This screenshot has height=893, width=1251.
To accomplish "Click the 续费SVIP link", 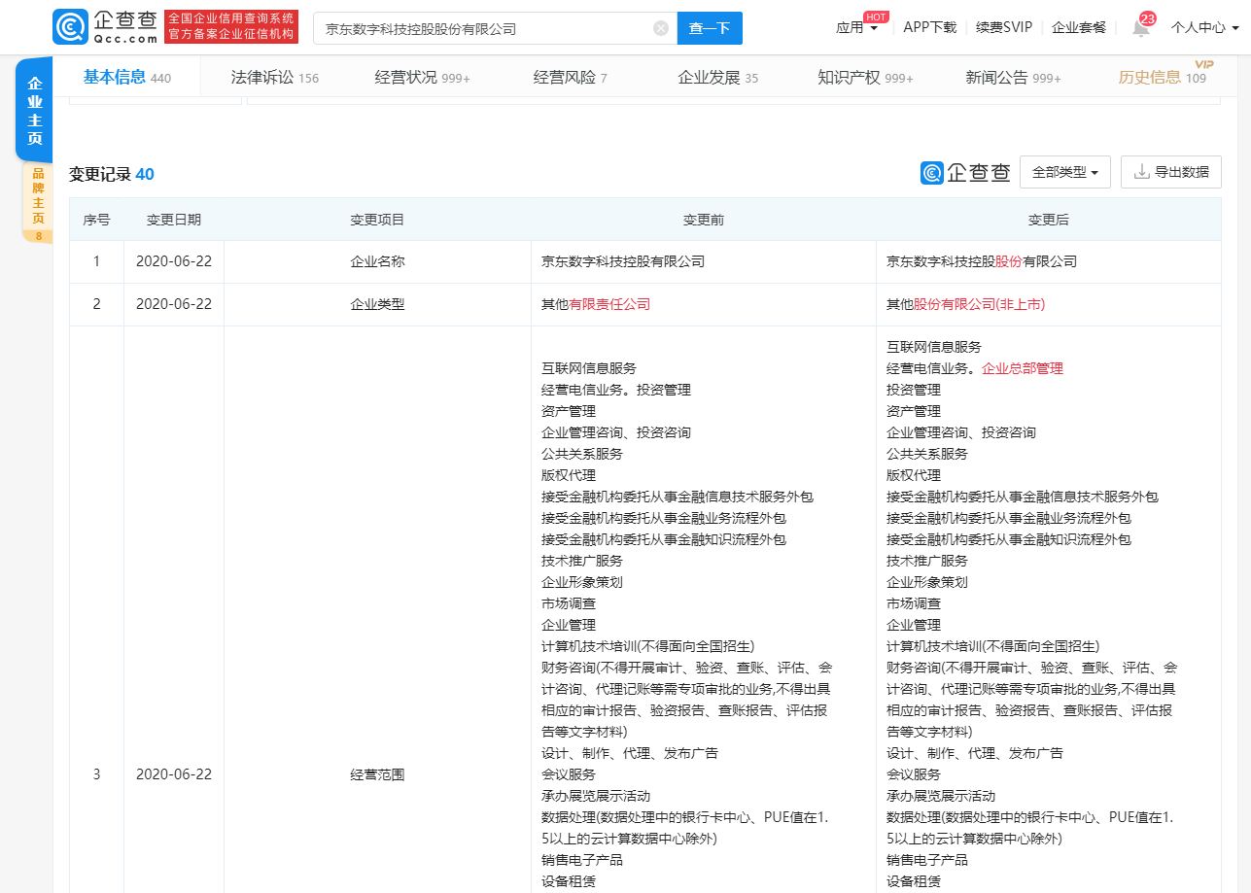I will pyautogui.click(x=1004, y=28).
